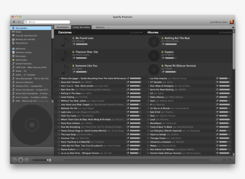The width and height of the screenshot is (245, 179).
Task: Share Nothing But The Beat album
Action: tap(163, 44)
